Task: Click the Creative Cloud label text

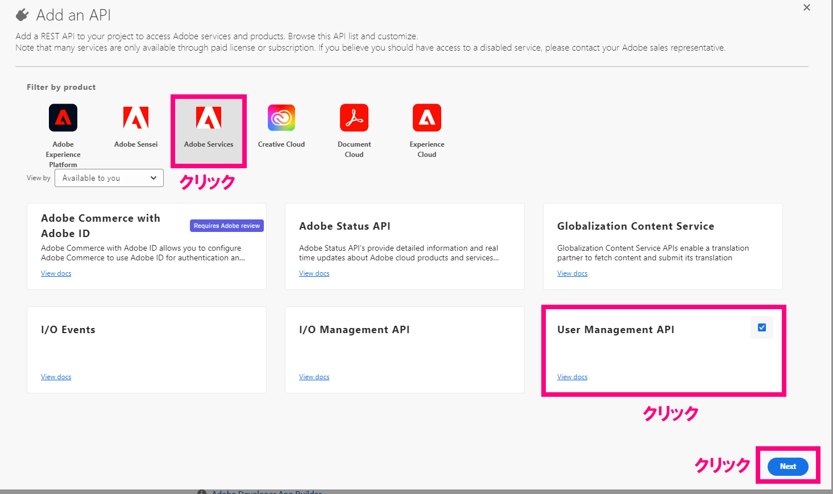Action: [x=281, y=144]
